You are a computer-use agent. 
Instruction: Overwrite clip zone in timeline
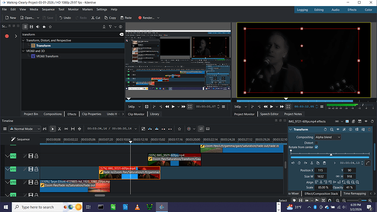click(157, 129)
